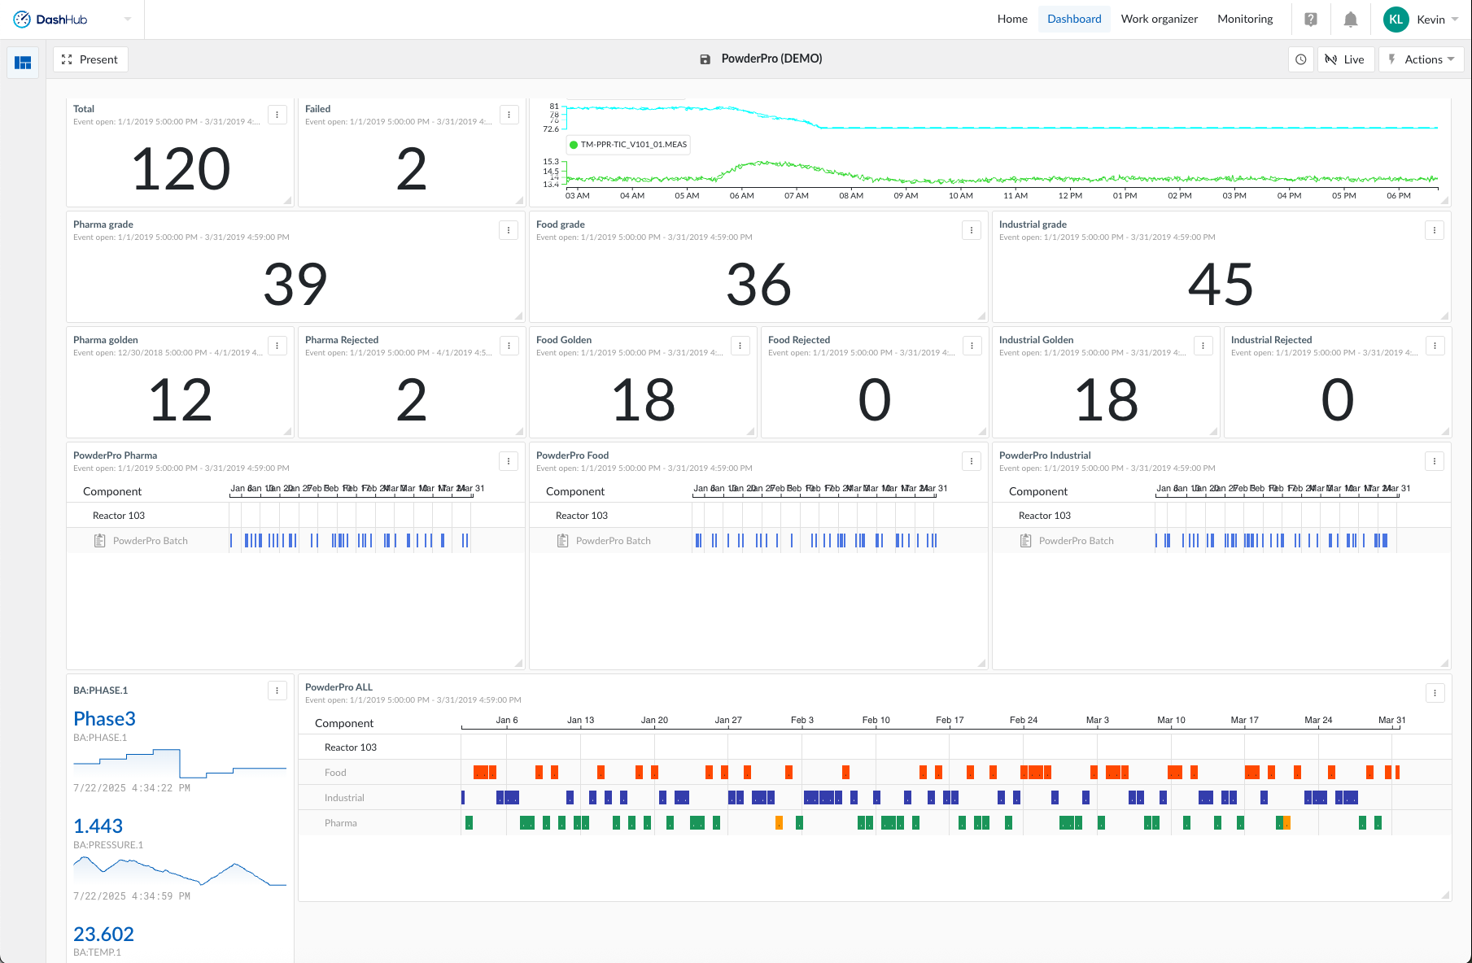Click the Pharma grade count 39
The height and width of the screenshot is (963, 1472).
295,285
